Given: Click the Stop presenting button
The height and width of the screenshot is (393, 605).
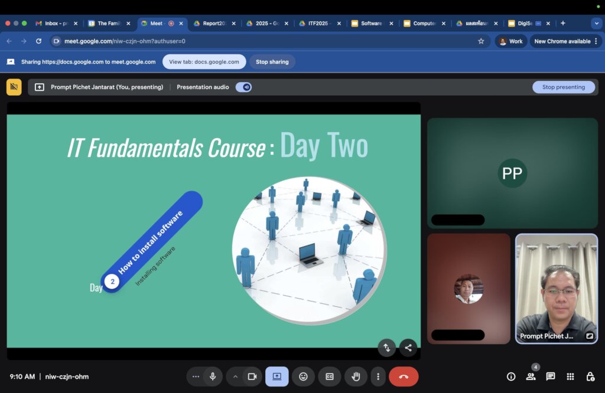Looking at the screenshot, I should [563, 87].
